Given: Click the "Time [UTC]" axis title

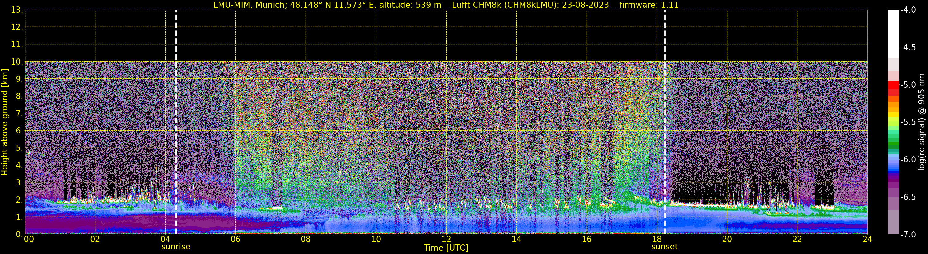Looking at the screenshot, I should click(x=446, y=248).
